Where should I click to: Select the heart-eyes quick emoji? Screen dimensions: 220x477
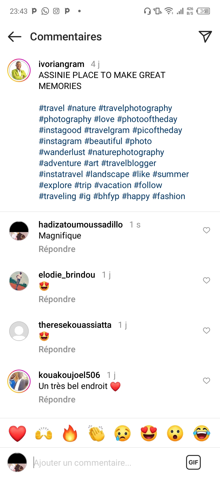click(149, 433)
